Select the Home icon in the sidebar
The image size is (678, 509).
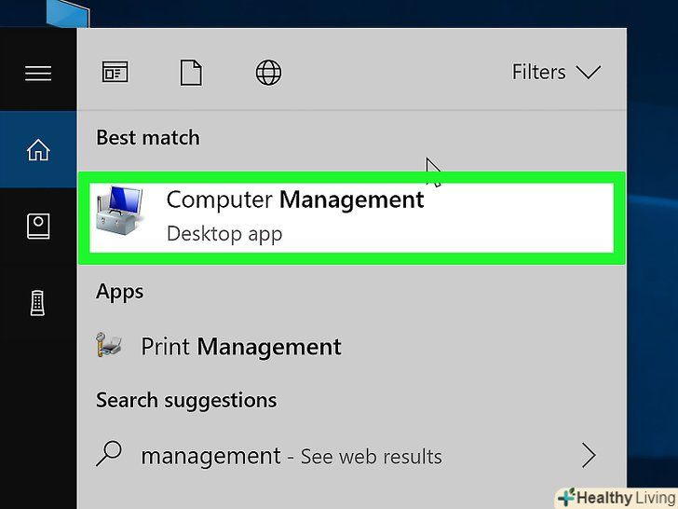click(38, 150)
